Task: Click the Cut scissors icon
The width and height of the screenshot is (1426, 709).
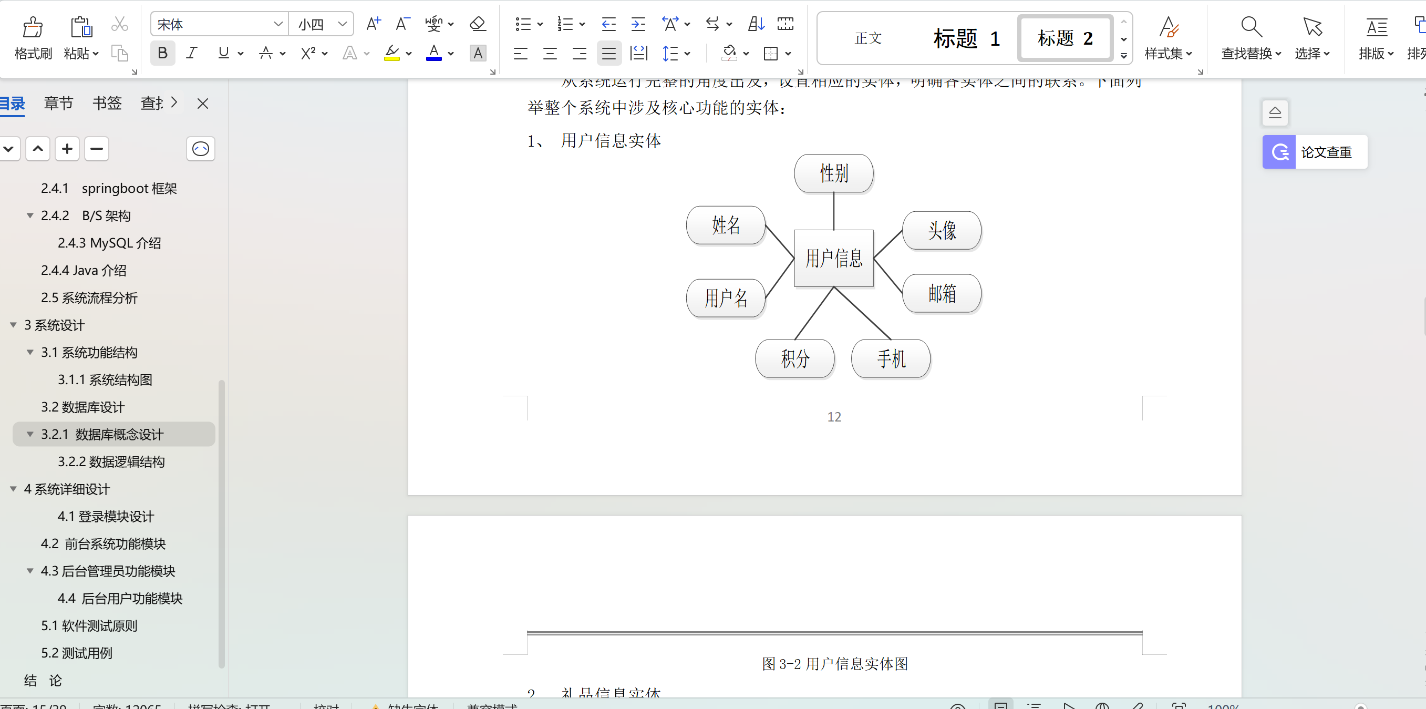Action: pyautogui.click(x=120, y=23)
